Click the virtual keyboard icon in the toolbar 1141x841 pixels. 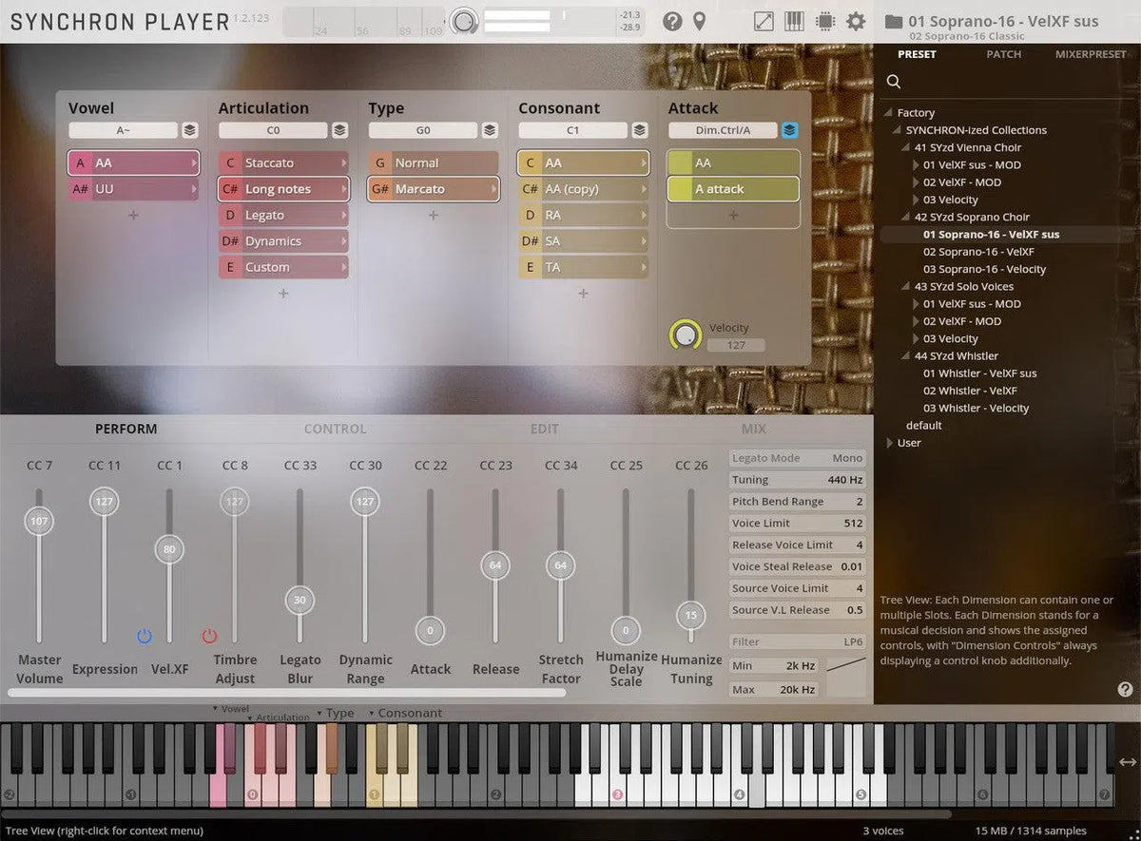coord(793,21)
